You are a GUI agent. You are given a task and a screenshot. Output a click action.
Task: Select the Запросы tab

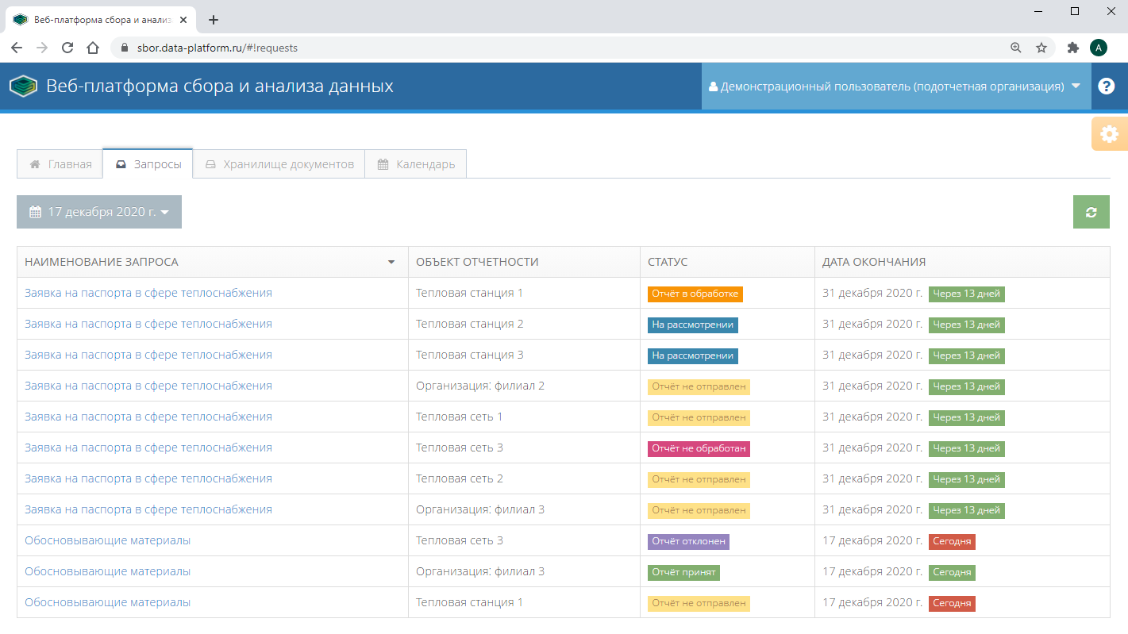point(148,164)
